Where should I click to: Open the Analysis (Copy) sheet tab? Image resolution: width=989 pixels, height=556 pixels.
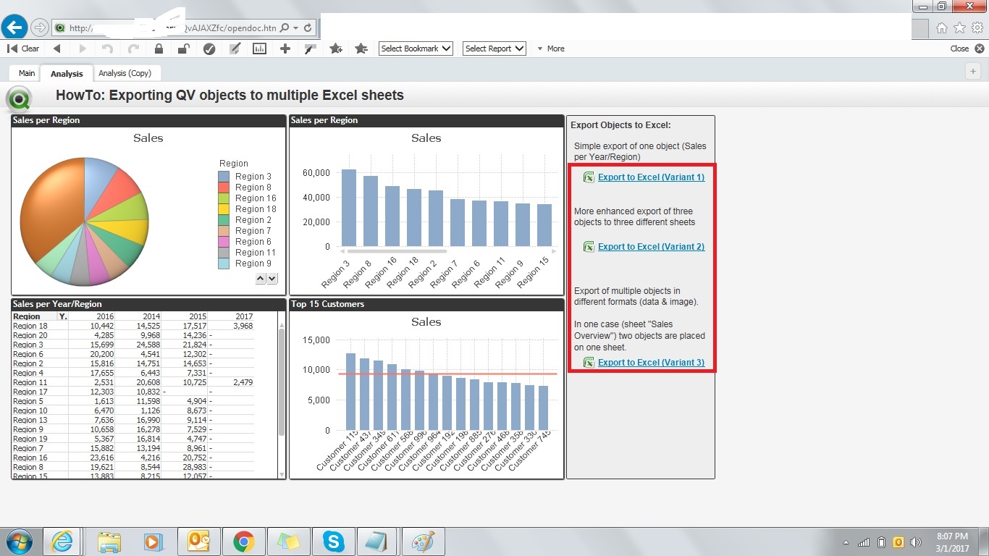125,73
